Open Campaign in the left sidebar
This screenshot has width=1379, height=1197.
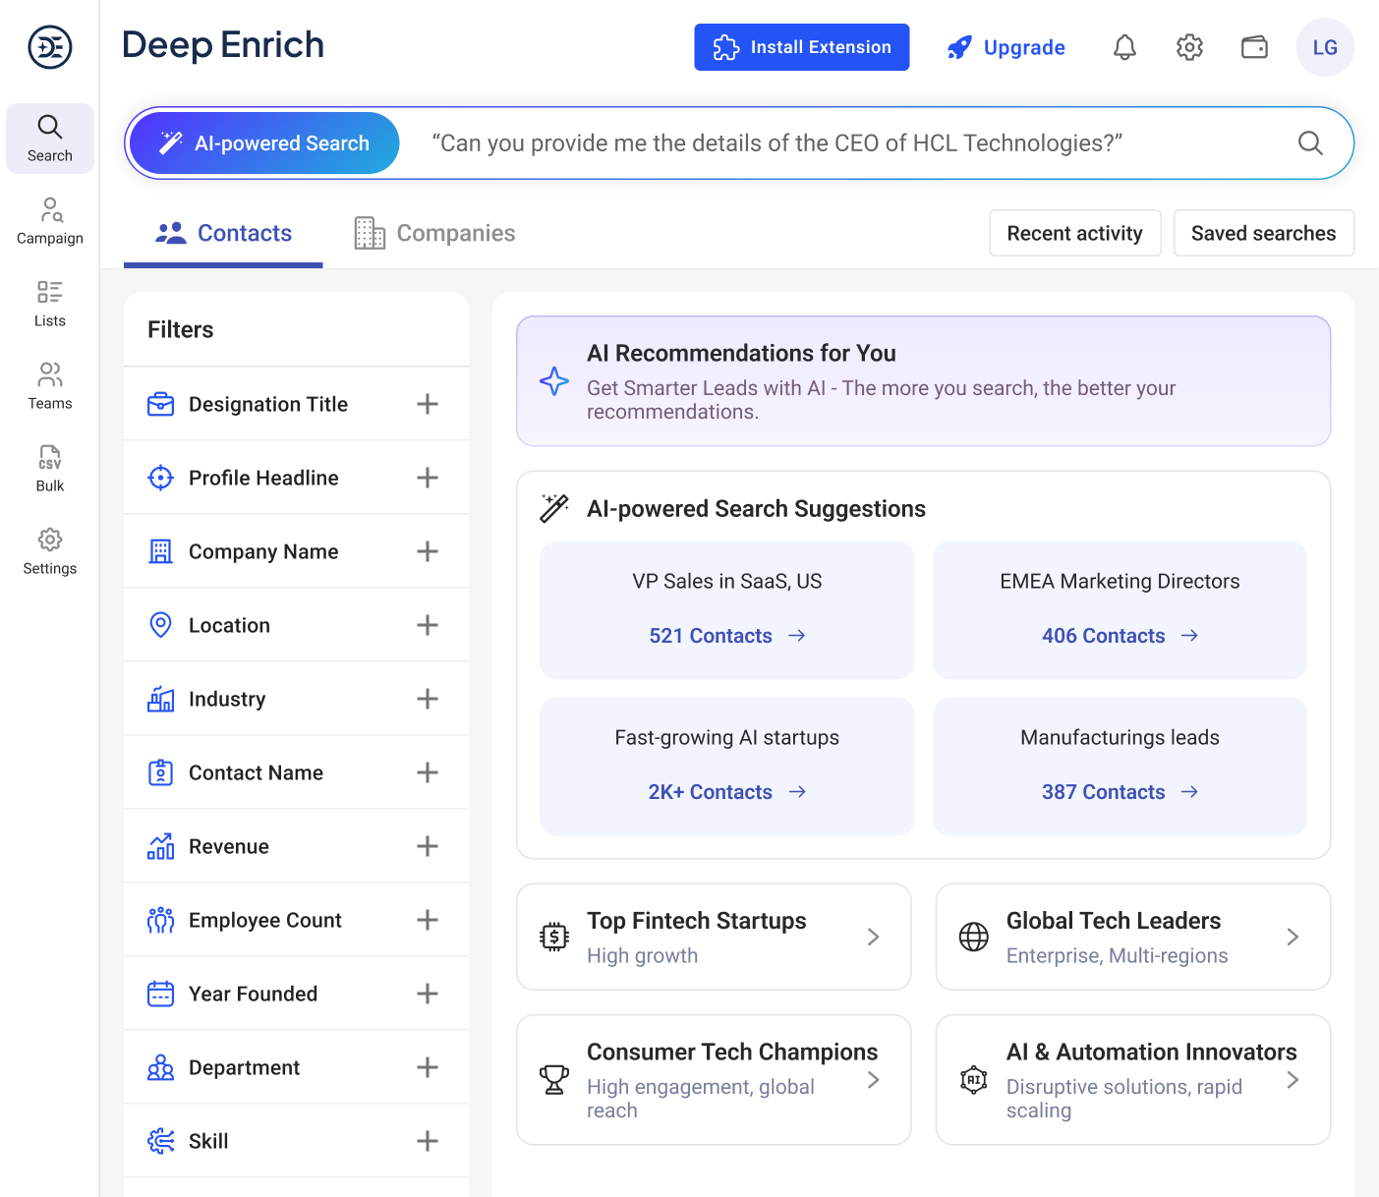click(50, 221)
